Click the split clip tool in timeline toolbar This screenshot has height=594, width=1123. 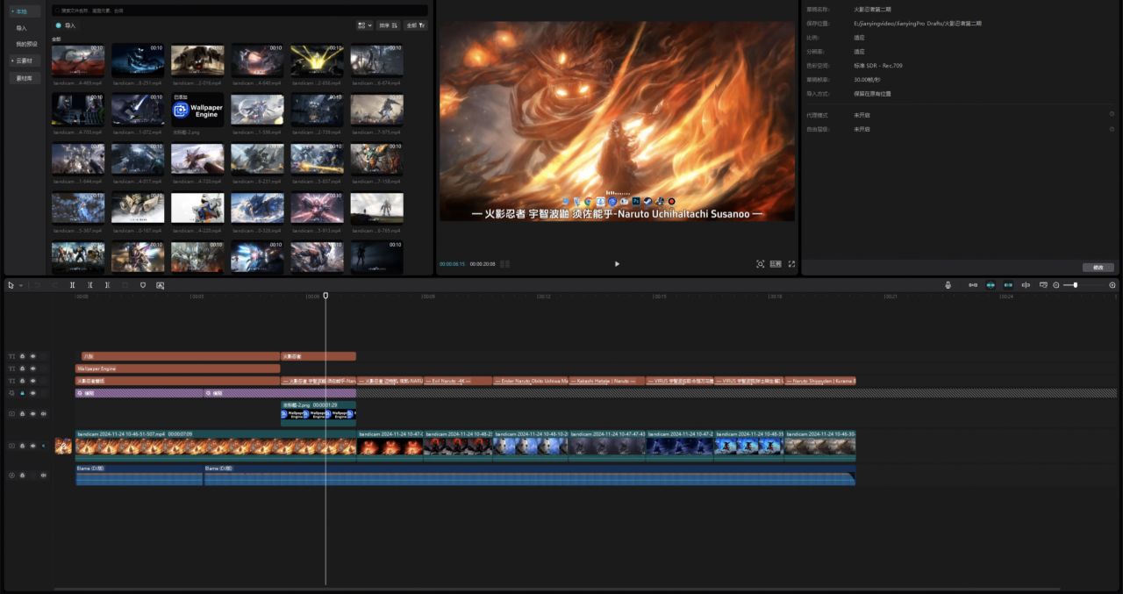(73, 285)
